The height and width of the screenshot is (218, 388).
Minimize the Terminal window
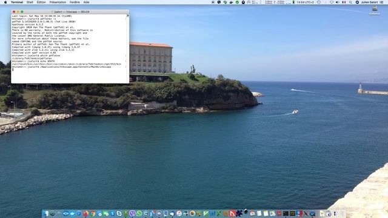point(18,12)
